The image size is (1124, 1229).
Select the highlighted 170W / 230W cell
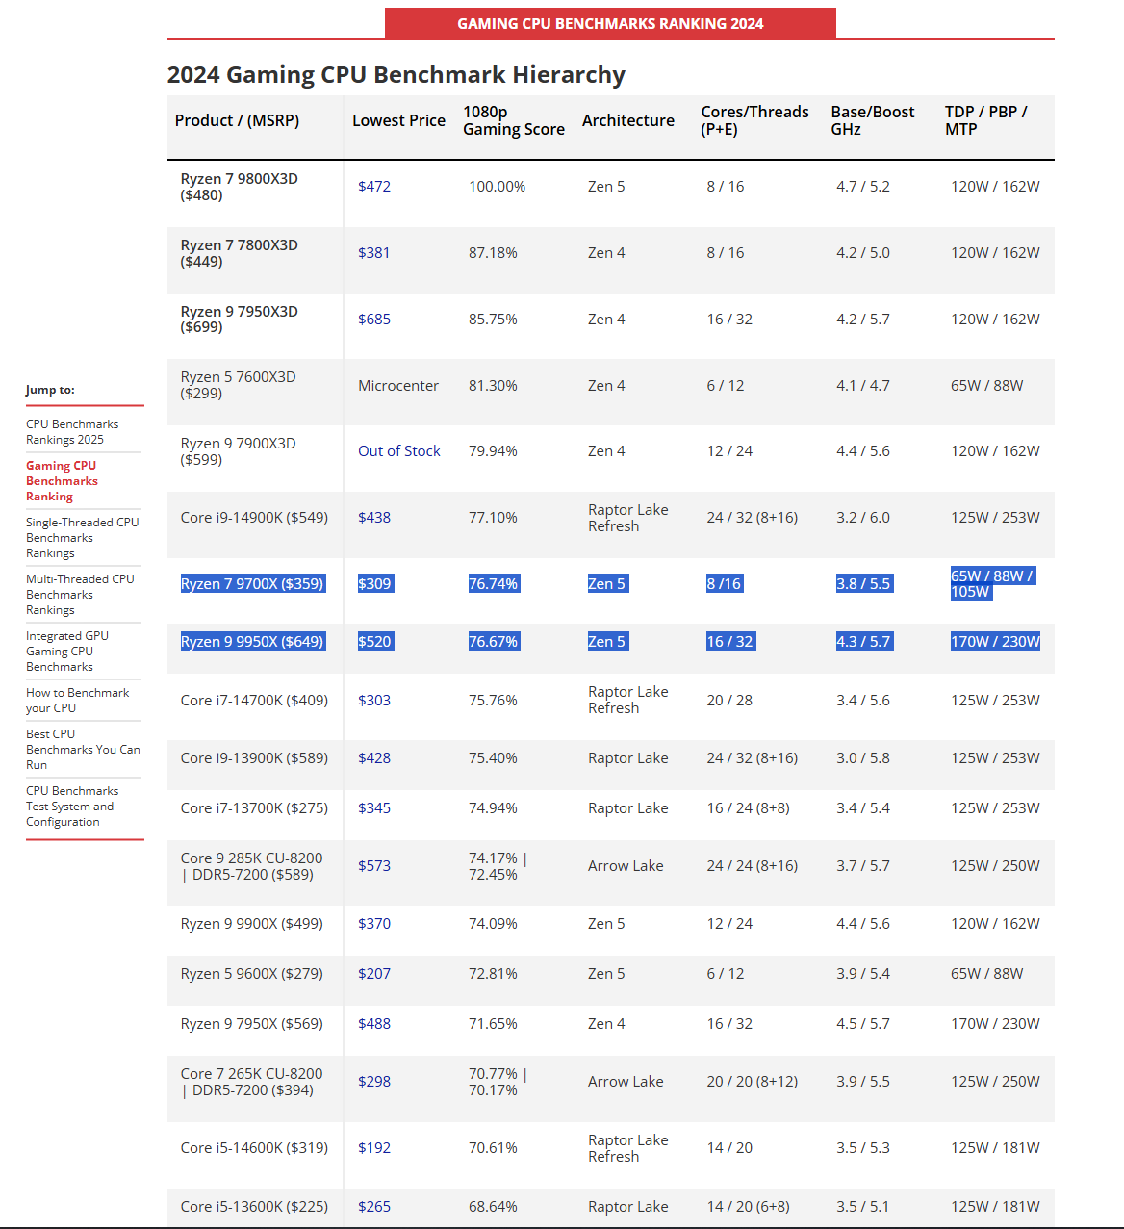coord(995,642)
